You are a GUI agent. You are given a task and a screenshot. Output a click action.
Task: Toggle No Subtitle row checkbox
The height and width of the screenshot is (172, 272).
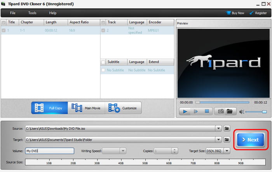(103, 70)
